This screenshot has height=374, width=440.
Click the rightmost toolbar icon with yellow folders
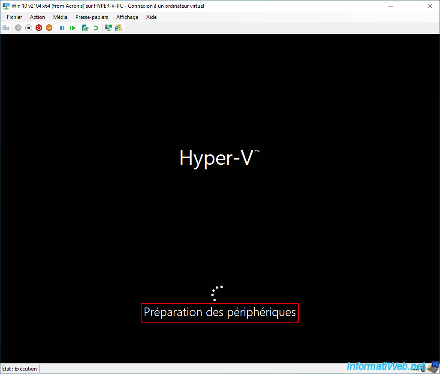119,28
